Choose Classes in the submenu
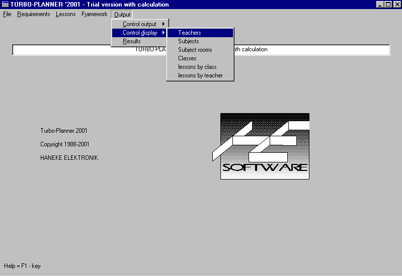 200,58
